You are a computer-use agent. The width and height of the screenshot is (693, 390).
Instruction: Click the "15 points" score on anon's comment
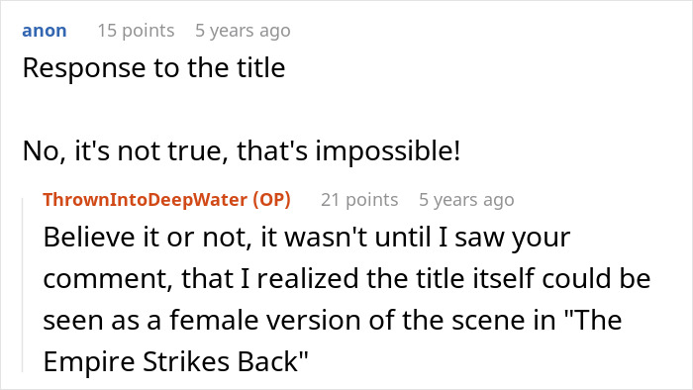[137, 31]
